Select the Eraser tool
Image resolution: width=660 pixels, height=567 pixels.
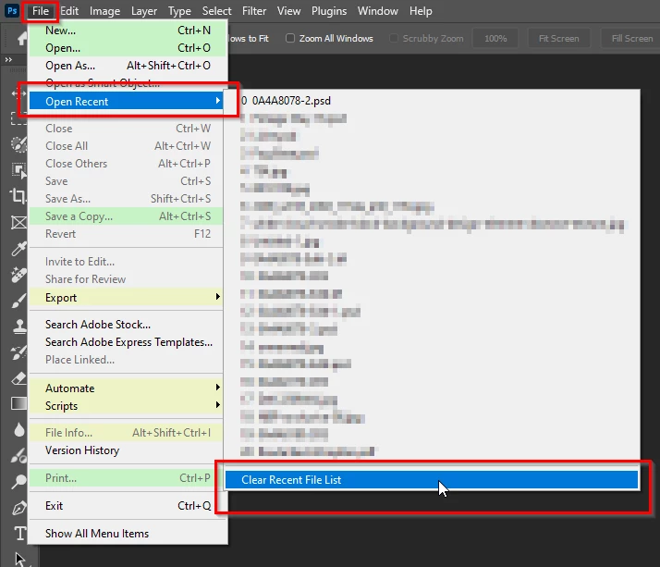(x=18, y=378)
